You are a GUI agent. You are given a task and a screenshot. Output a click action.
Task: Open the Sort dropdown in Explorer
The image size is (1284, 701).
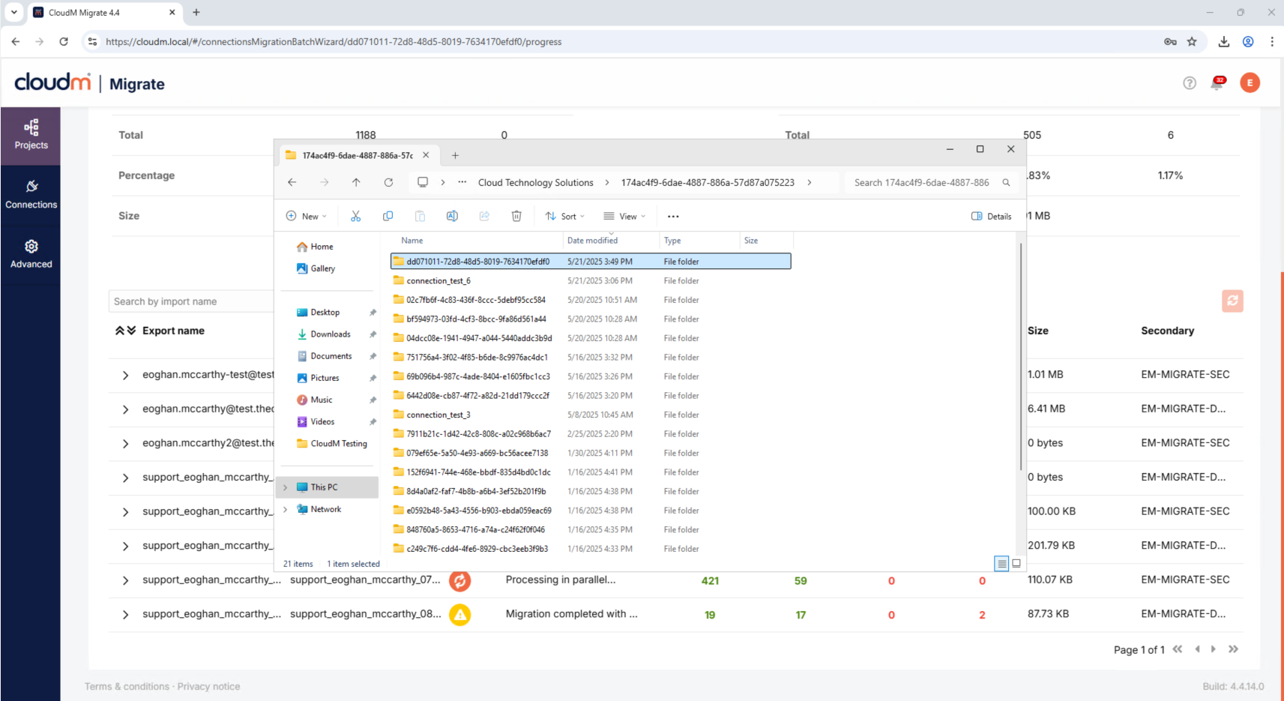[x=564, y=216]
